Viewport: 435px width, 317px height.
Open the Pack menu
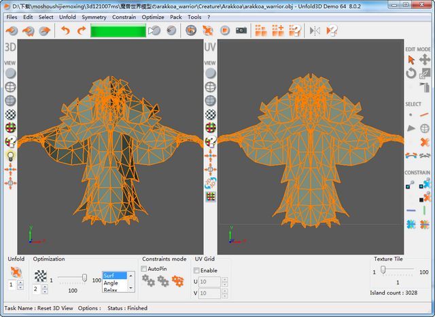(x=176, y=17)
